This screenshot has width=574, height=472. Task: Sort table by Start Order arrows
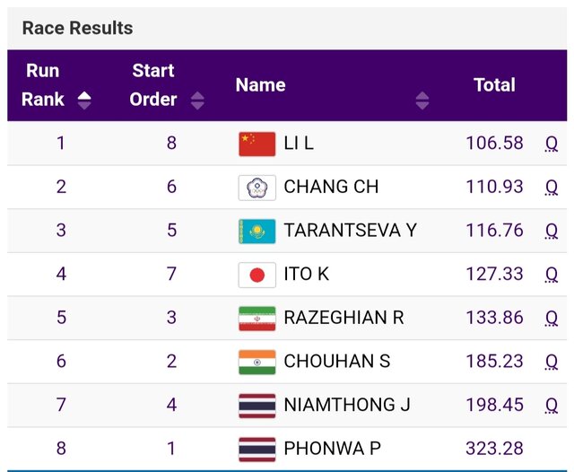click(197, 101)
